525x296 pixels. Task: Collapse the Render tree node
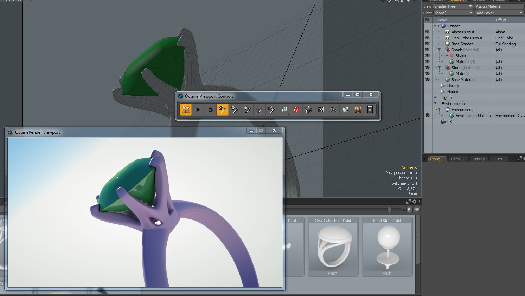(x=435, y=26)
